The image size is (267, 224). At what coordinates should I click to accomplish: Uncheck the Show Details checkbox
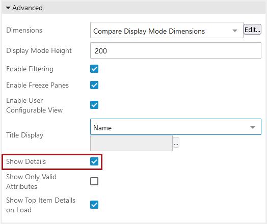click(x=94, y=161)
